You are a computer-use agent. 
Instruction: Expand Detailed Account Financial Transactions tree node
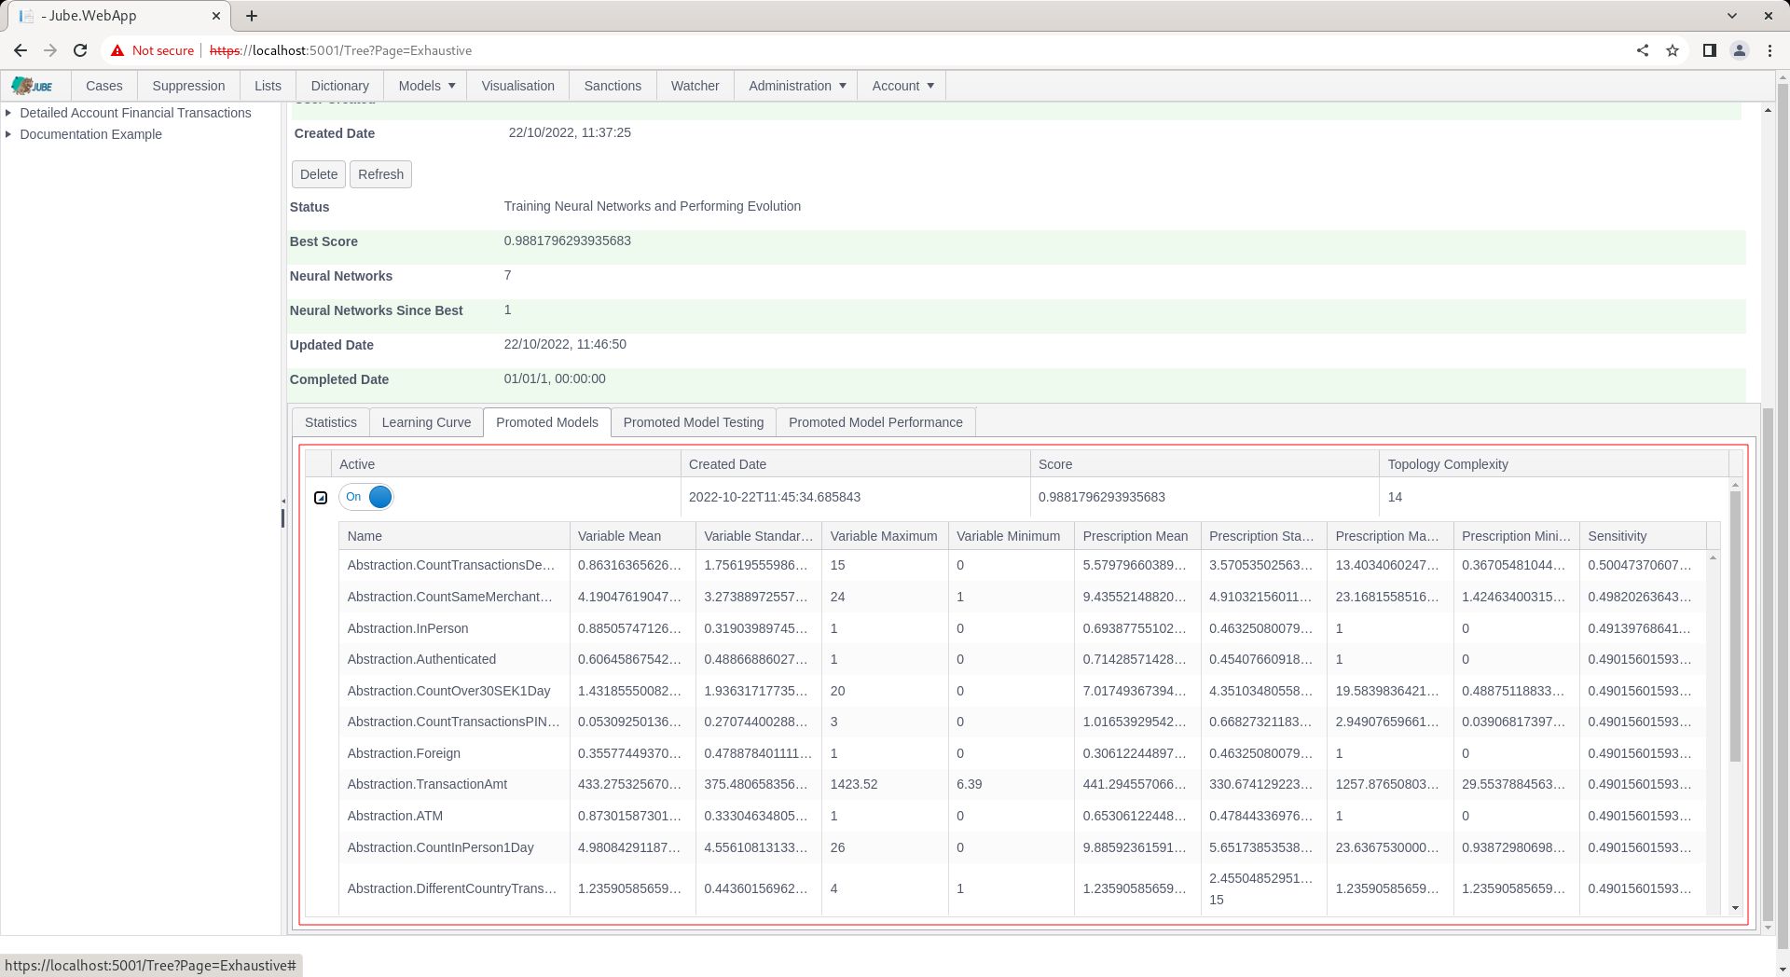click(8, 113)
